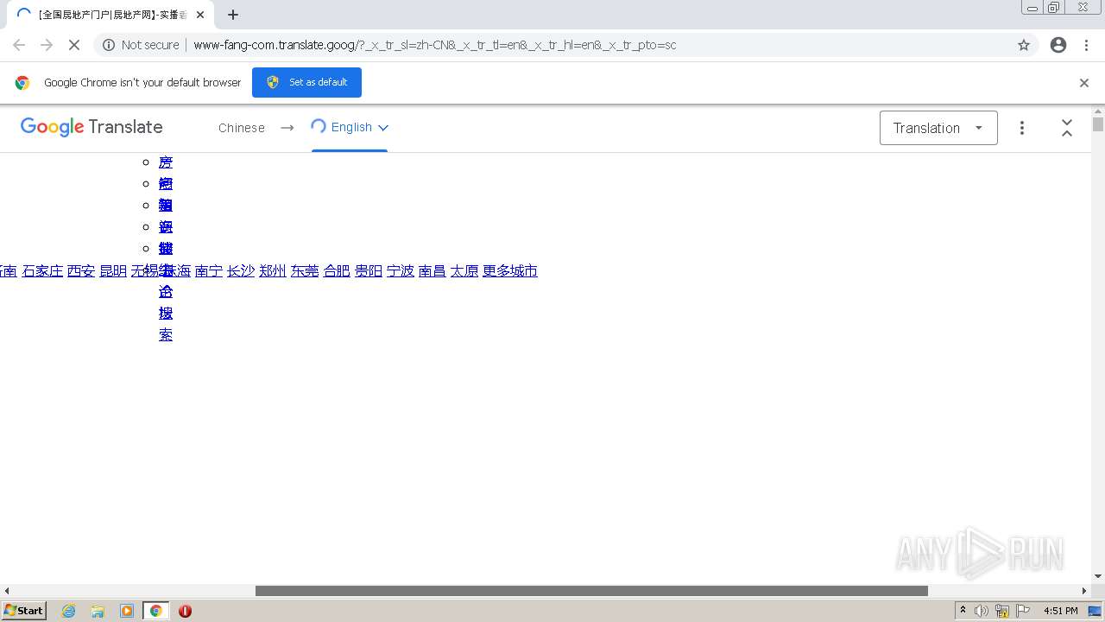Viewport: 1105px width, 622px height.
Task: Dismiss the default browser infobar
Action: click(1084, 83)
